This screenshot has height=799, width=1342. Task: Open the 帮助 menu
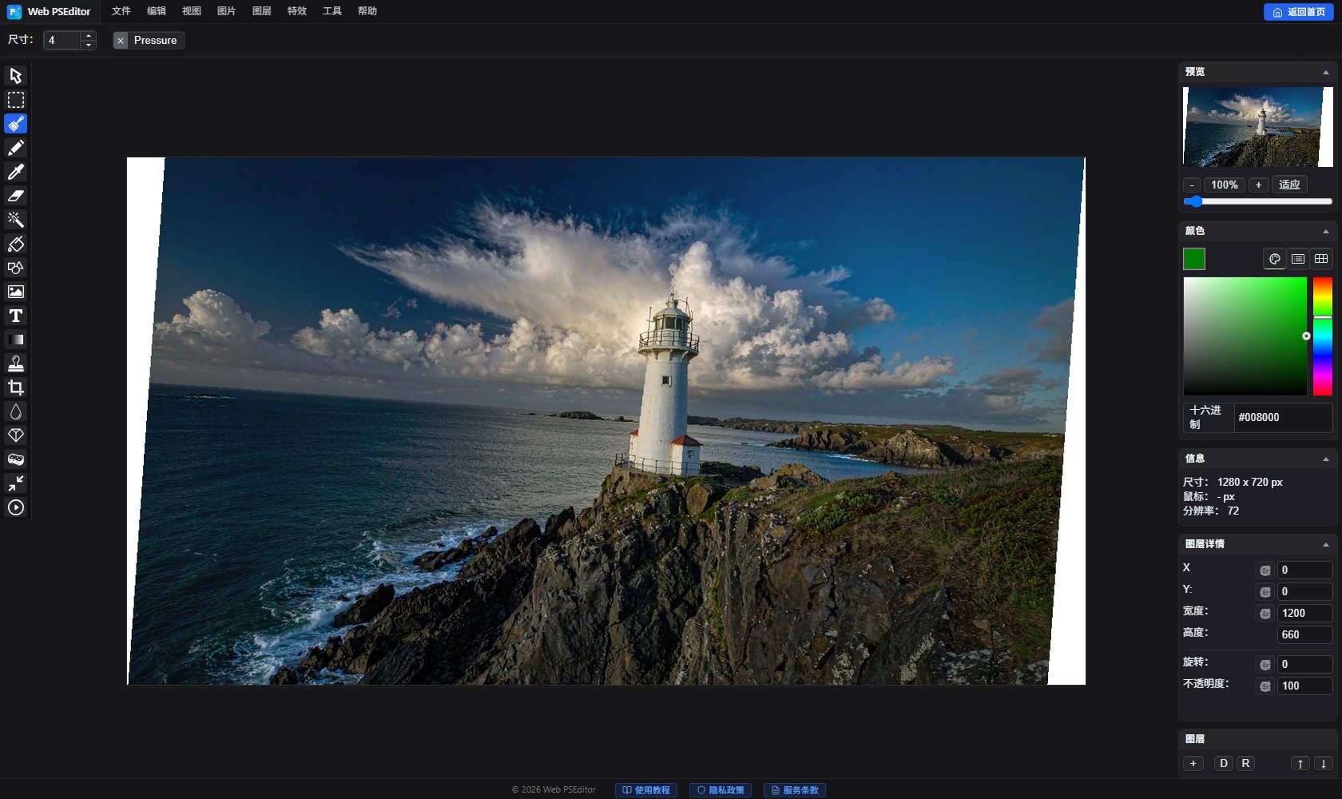click(367, 11)
